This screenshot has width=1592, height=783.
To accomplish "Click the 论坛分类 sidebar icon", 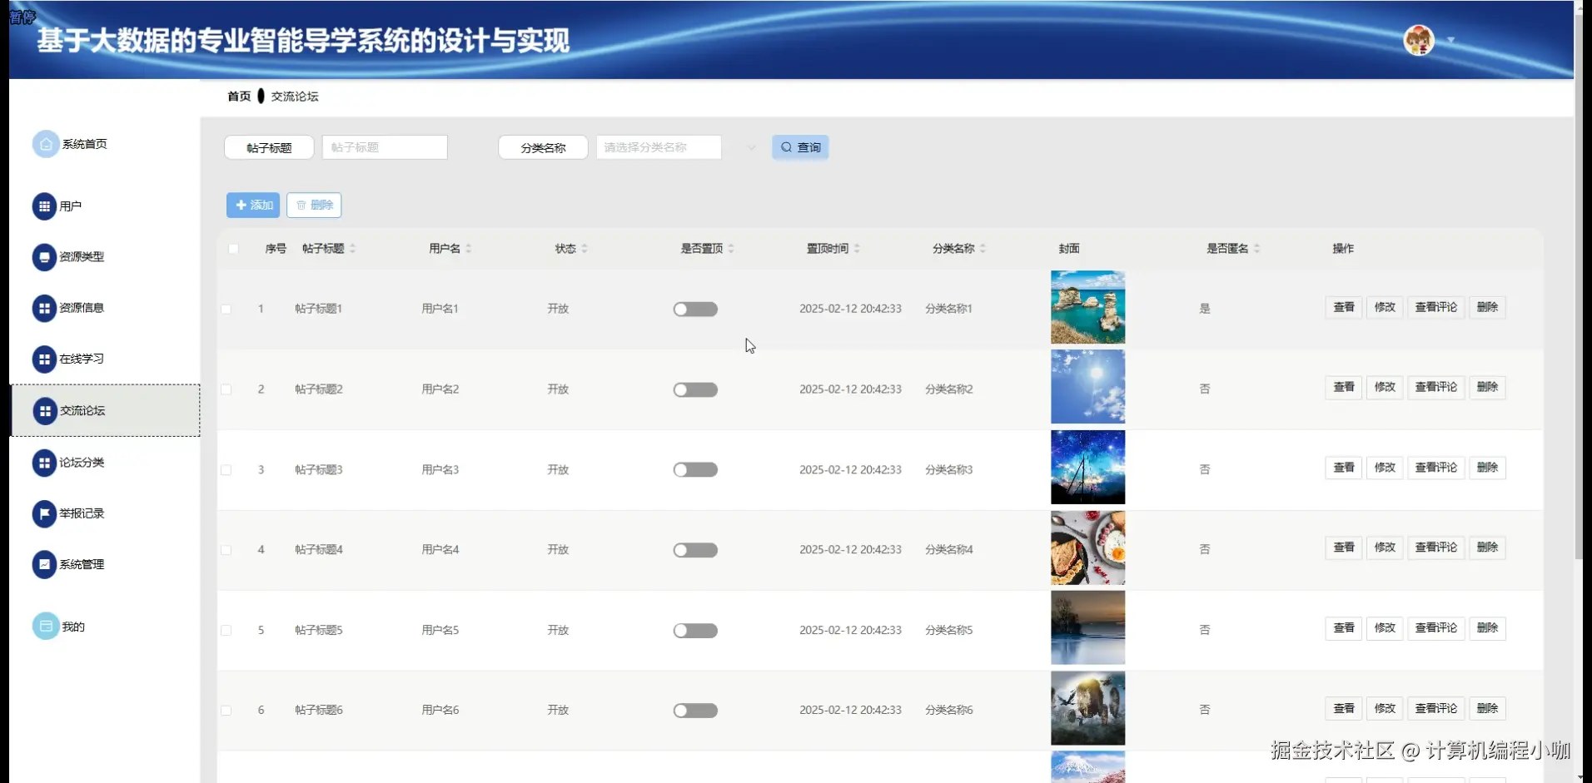I will click(44, 463).
